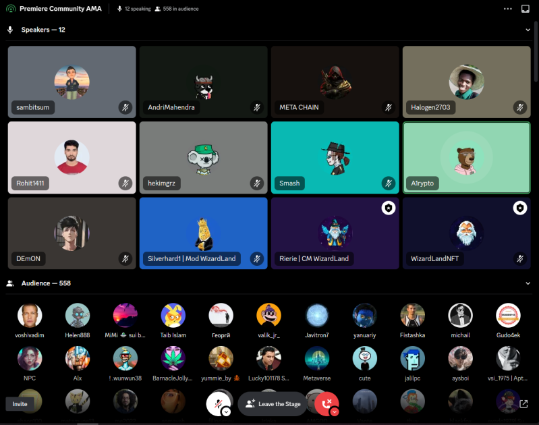Click the muted mic icon on META CHAIN tile
This screenshot has height=425, width=539.
click(389, 107)
